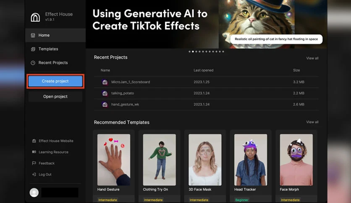Open the Templates menu item
The image size is (351, 203).
point(55,49)
